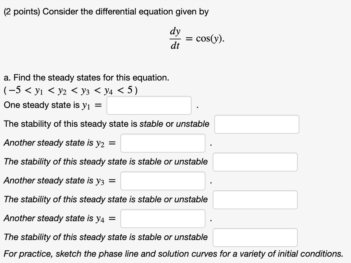Click the phase line practice sentence
Viewport: 351px width, 263px height.
(x=173, y=254)
